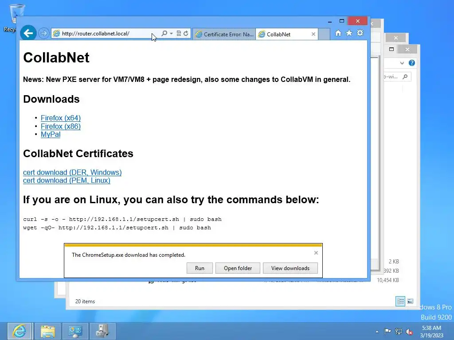Refresh the page with the reload icon
This screenshot has height=340, width=454.
[x=186, y=33]
